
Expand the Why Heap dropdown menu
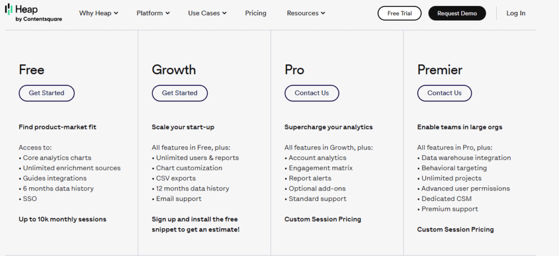pyautogui.click(x=98, y=13)
